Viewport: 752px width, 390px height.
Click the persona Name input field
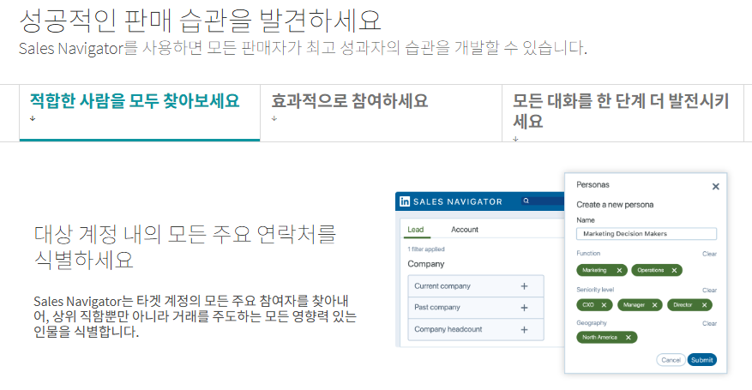[647, 234]
